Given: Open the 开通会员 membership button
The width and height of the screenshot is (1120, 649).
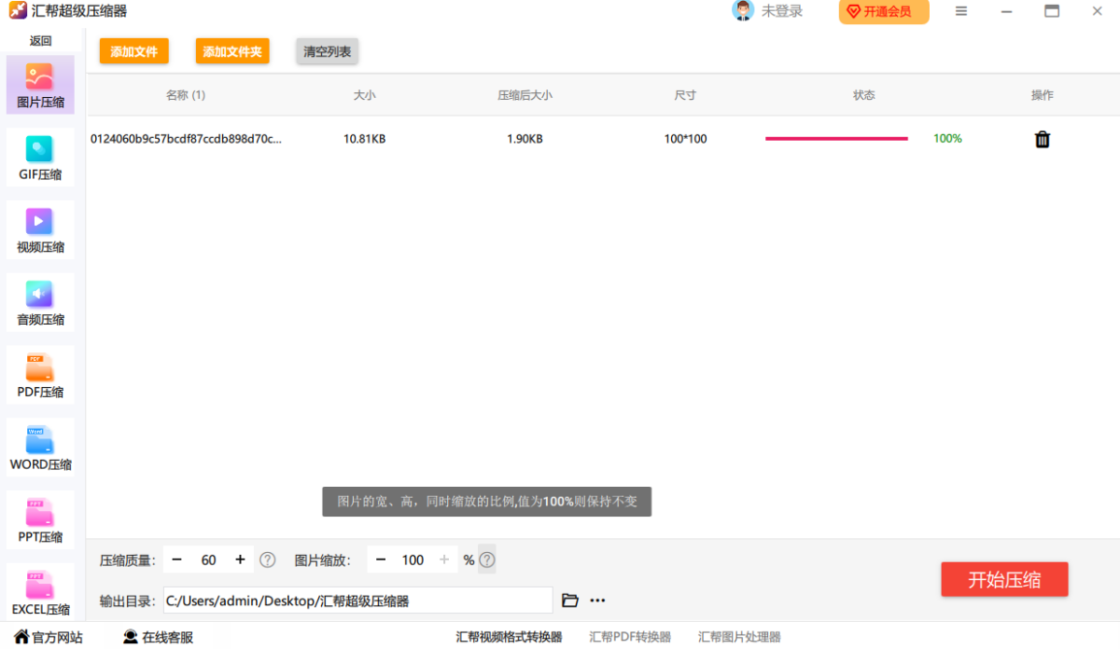Looking at the screenshot, I should [883, 11].
